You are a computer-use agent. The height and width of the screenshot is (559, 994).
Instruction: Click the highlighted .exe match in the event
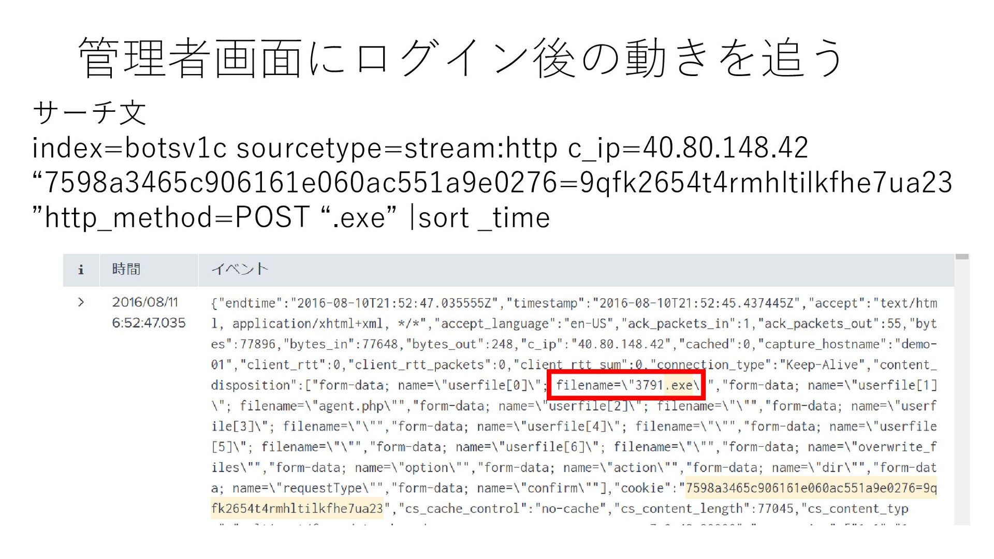pyautogui.click(x=679, y=385)
